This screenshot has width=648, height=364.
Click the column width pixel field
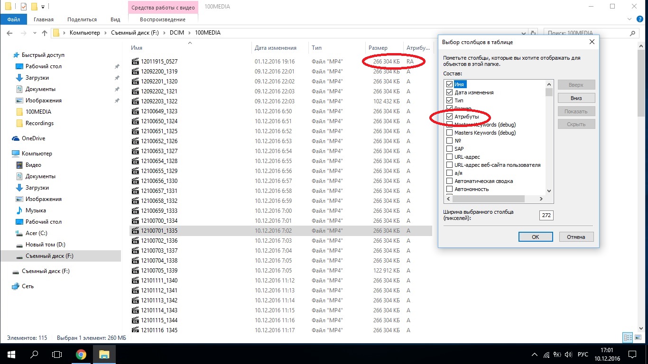tap(546, 215)
